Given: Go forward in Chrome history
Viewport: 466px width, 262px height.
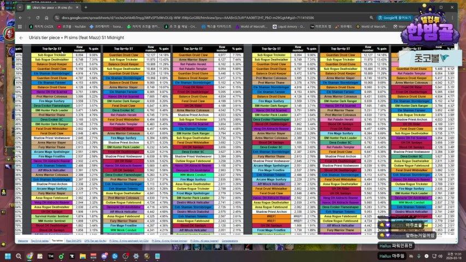Looking at the screenshot, I should point(29,18).
